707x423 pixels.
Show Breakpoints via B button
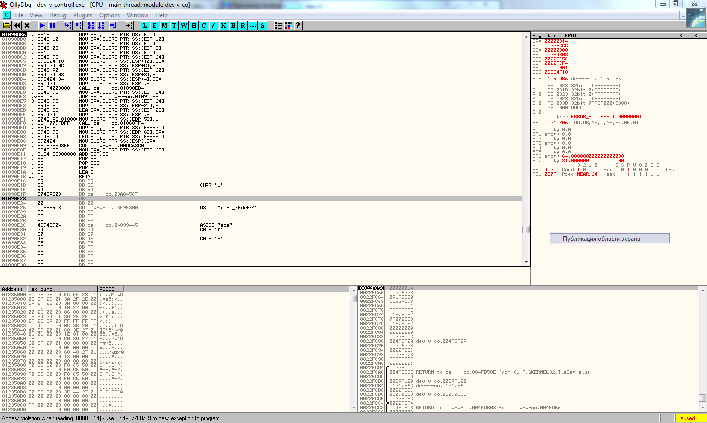tap(233, 25)
